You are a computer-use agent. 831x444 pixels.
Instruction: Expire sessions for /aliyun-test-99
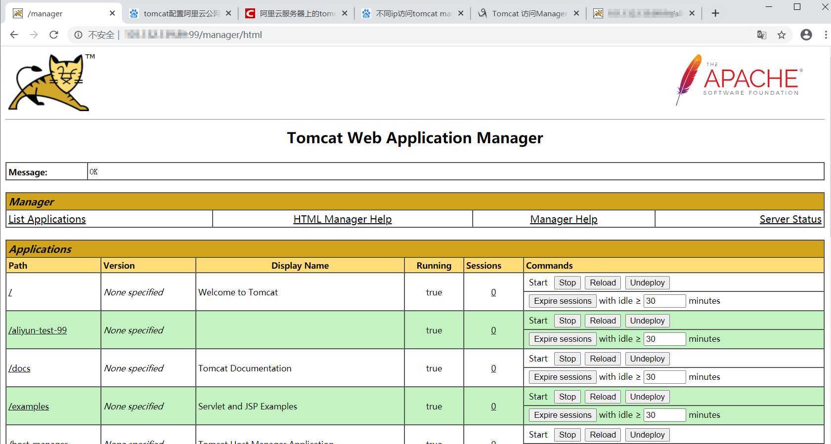(x=563, y=339)
